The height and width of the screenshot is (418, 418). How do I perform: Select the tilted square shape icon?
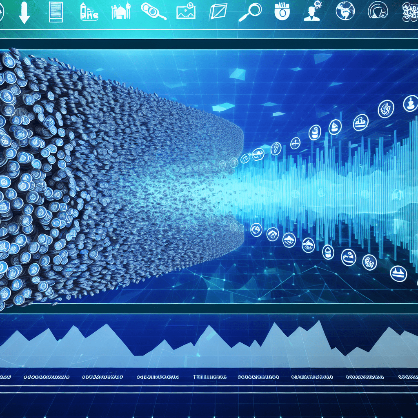pos(217,11)
